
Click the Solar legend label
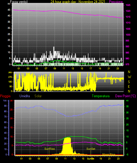(38, 96)
